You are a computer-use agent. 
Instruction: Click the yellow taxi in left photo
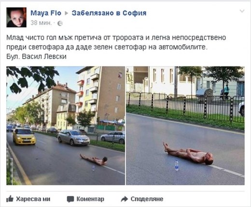pos(24,136)
